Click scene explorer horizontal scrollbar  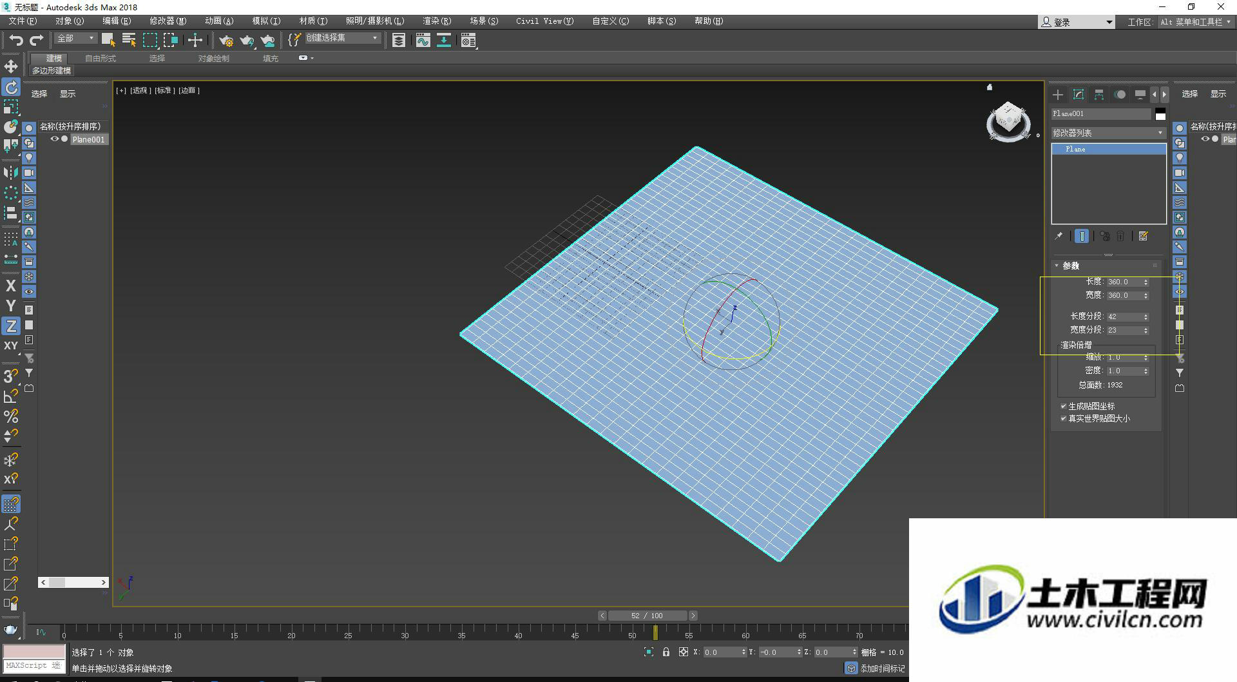[x=73, y=582]
